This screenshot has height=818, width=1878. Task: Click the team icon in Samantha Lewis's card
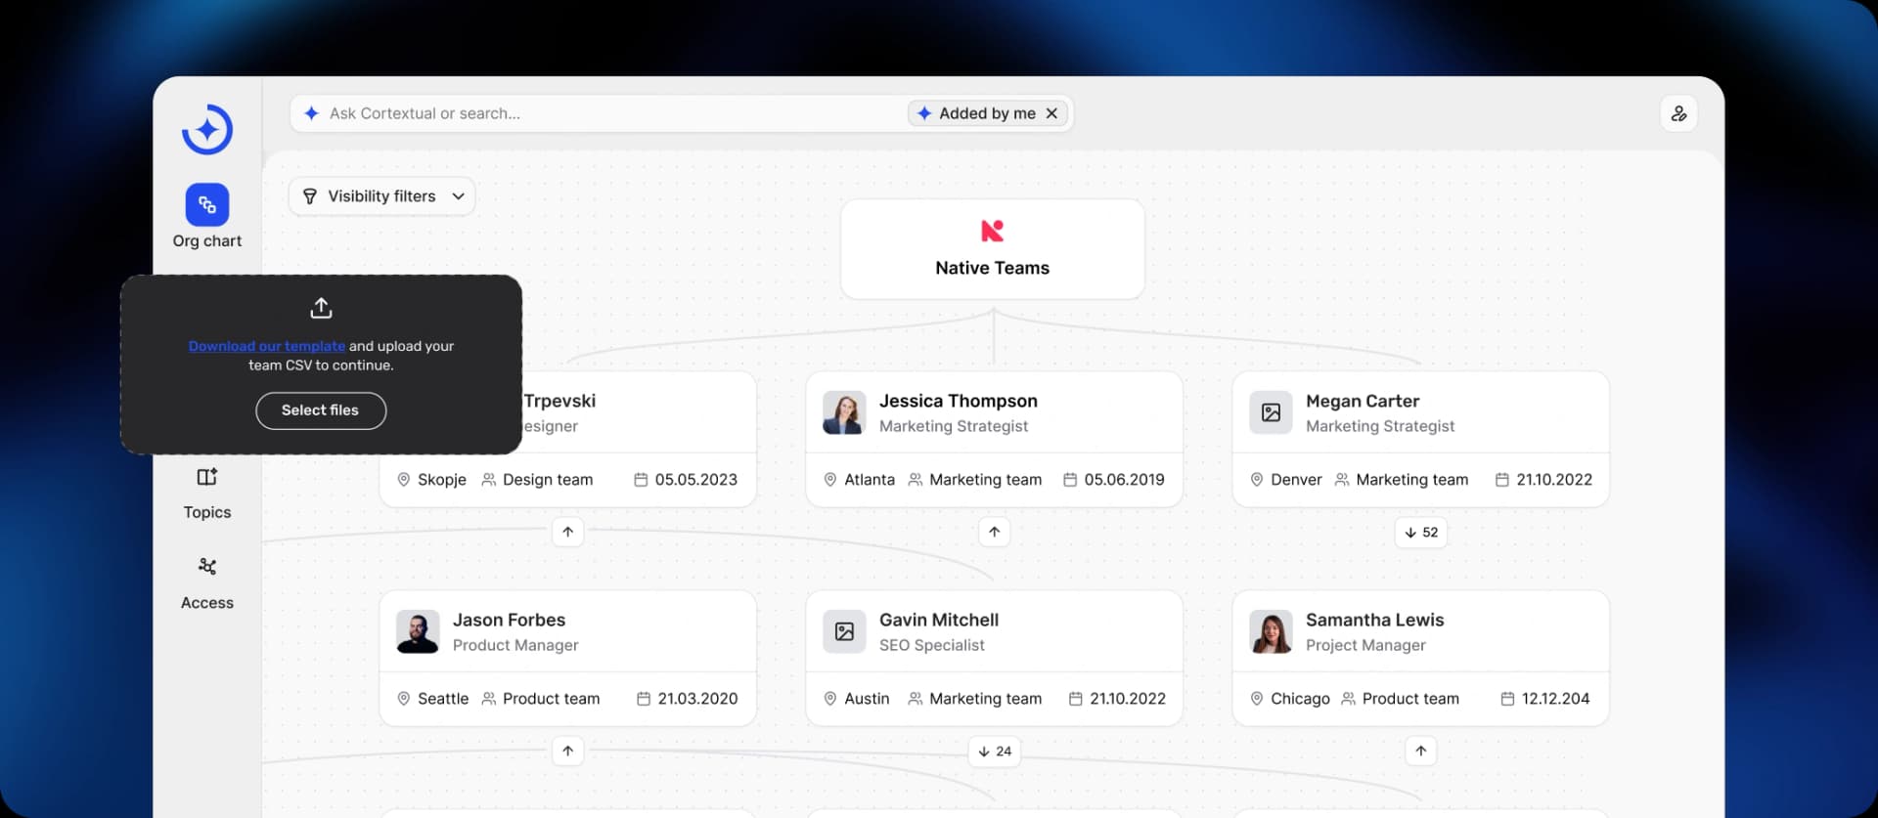point(1348,699)
